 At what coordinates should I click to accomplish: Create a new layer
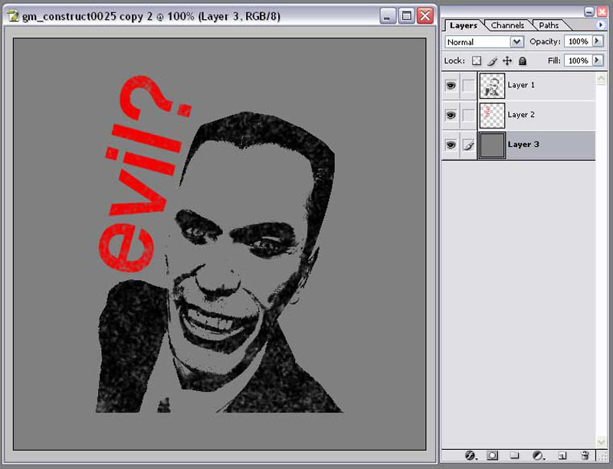point(562,455)
